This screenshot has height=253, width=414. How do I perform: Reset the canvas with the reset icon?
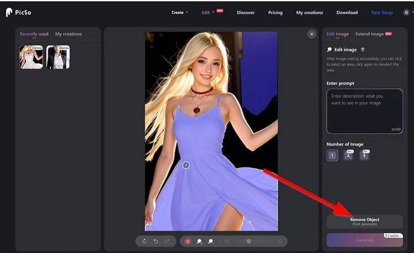tap(144, 241)
